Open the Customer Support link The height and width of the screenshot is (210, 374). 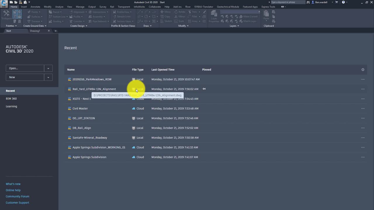[x=17, y=203]
